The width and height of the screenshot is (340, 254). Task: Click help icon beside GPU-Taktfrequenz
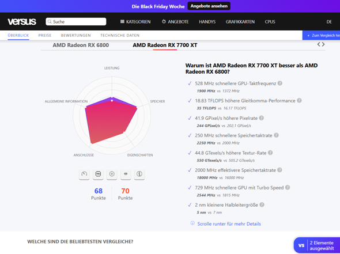[280, 83]
